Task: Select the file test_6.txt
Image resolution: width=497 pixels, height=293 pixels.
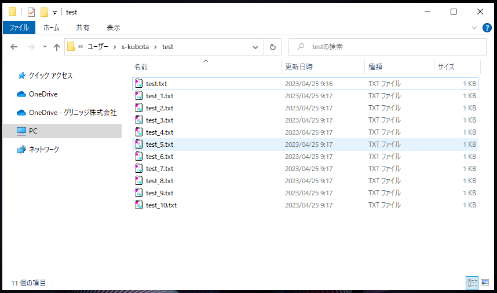Action: [305, 157]
